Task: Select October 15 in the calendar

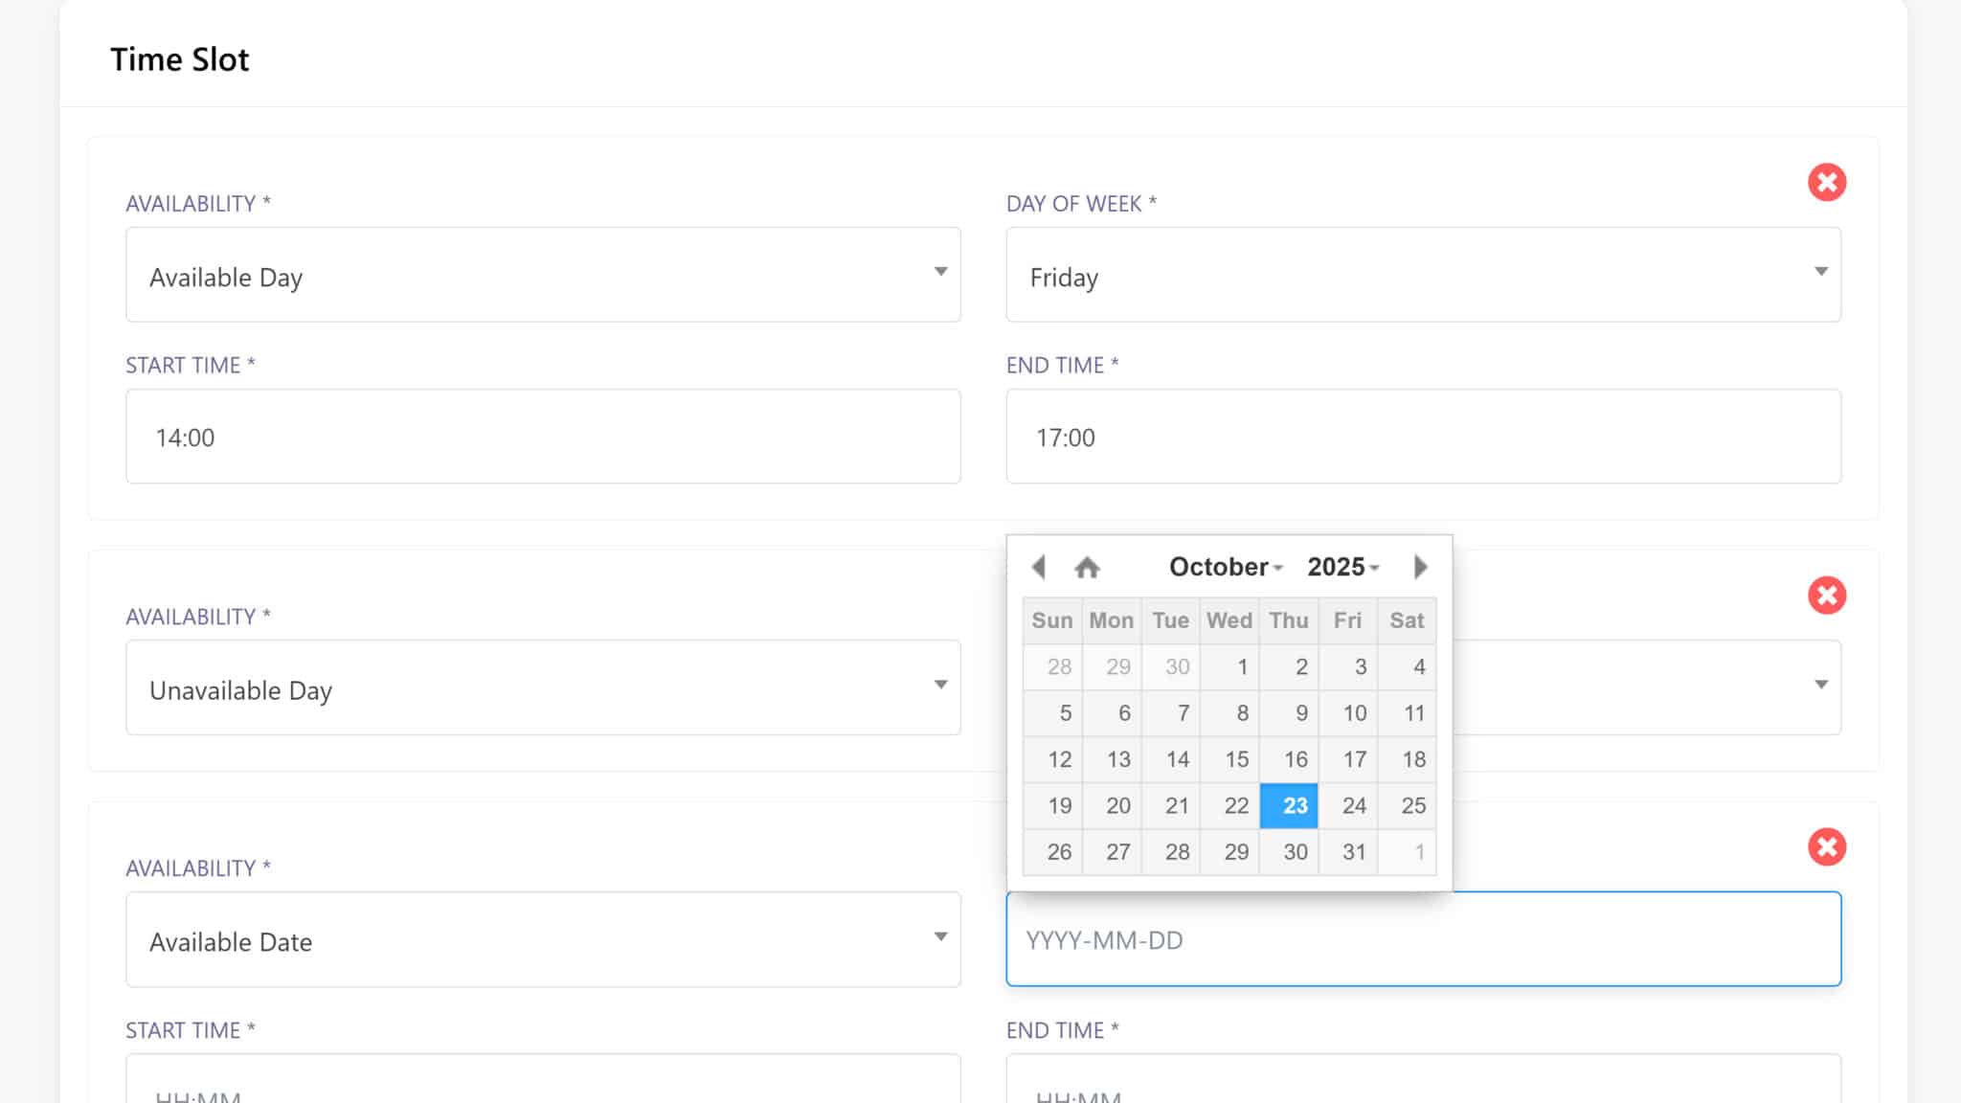Action: [x=1230, y=759]
